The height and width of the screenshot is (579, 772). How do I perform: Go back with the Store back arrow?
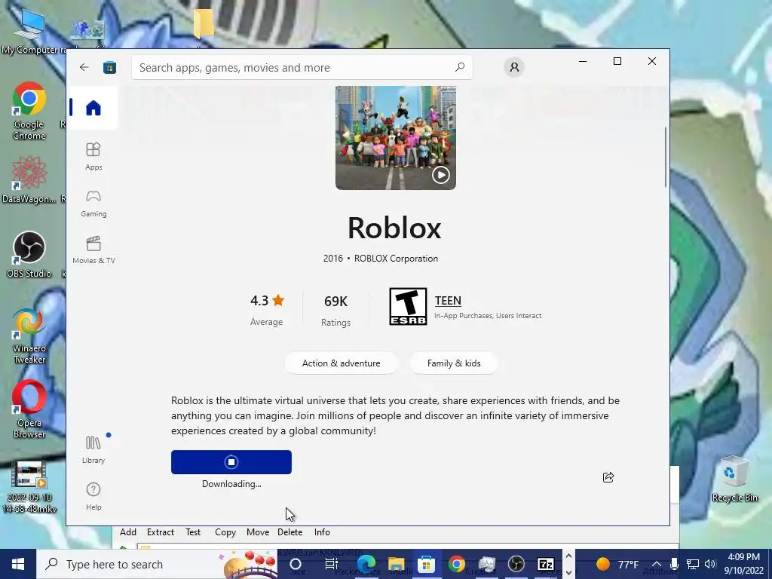(84, 67)
